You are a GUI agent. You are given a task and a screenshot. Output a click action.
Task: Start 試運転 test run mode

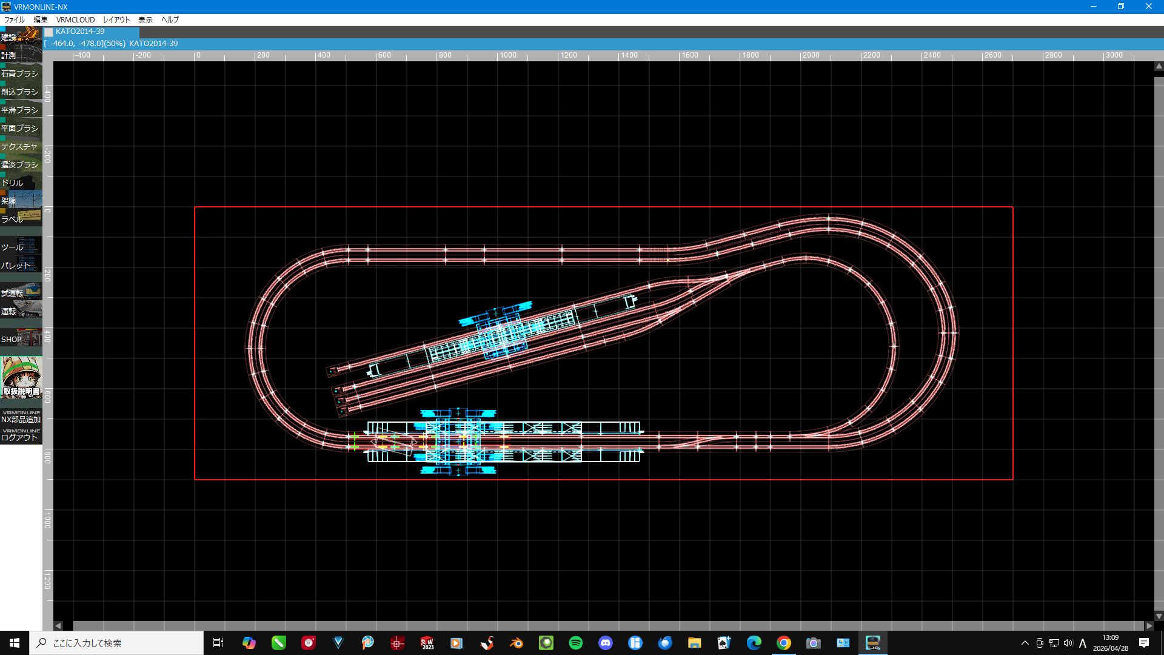(21, 292)
